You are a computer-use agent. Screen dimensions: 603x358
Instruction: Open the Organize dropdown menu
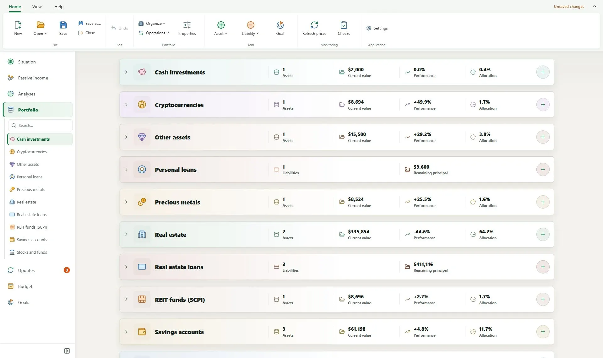pos(152,24)
